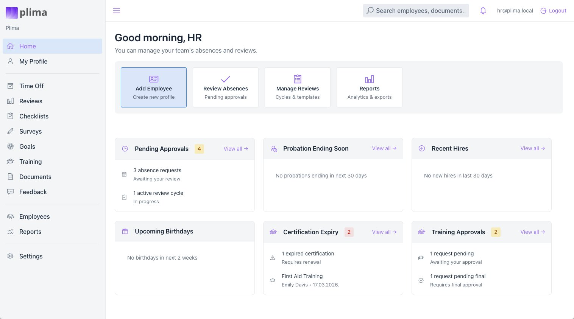
Task: Select the Home menu item
Action: click(28, 46)
